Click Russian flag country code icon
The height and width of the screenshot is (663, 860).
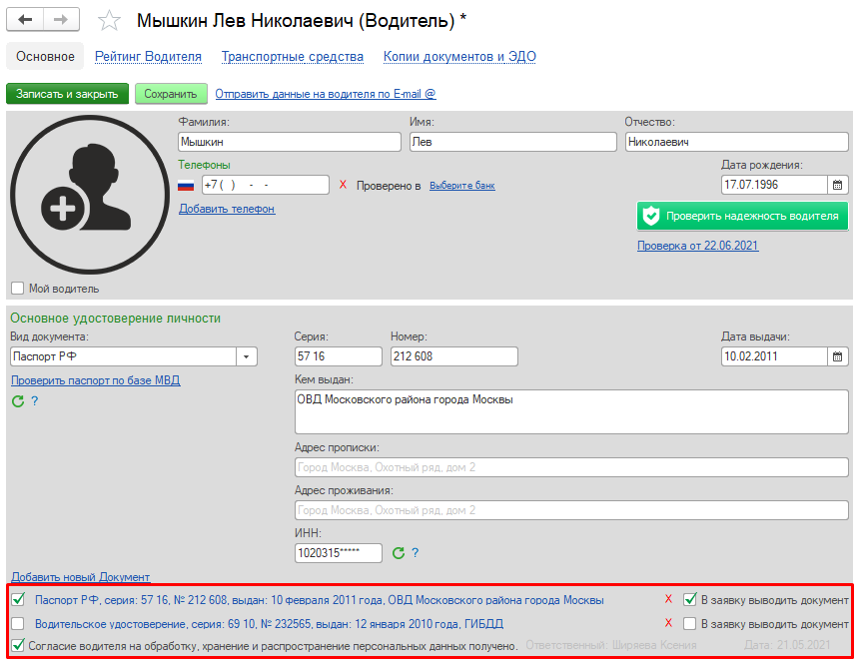point(186,186)
